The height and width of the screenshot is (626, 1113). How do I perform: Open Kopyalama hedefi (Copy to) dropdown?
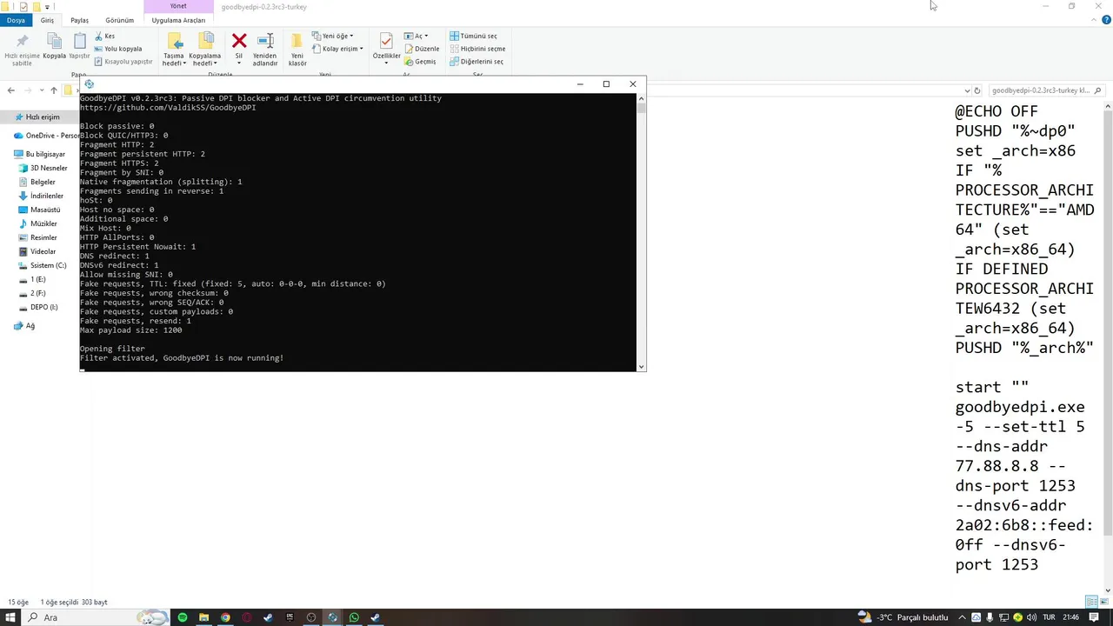(x=205, y=50)
